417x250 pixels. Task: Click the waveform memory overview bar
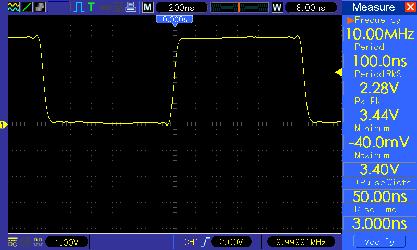pos(240,7)
